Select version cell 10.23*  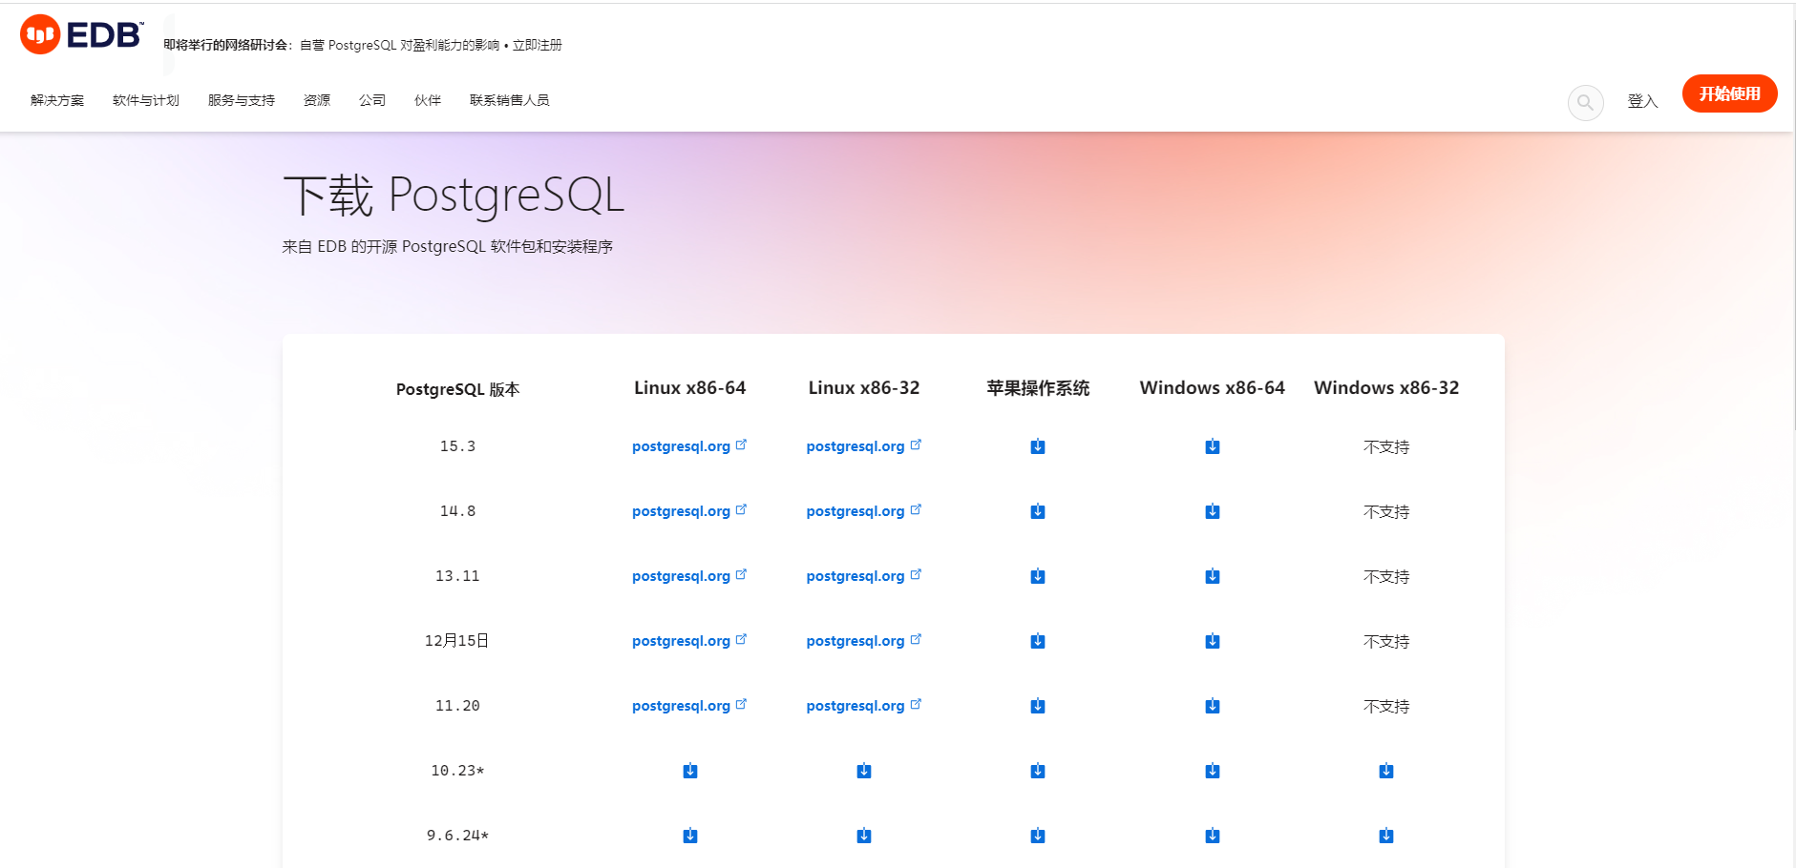pyautogui.click(x=457, y=771)
